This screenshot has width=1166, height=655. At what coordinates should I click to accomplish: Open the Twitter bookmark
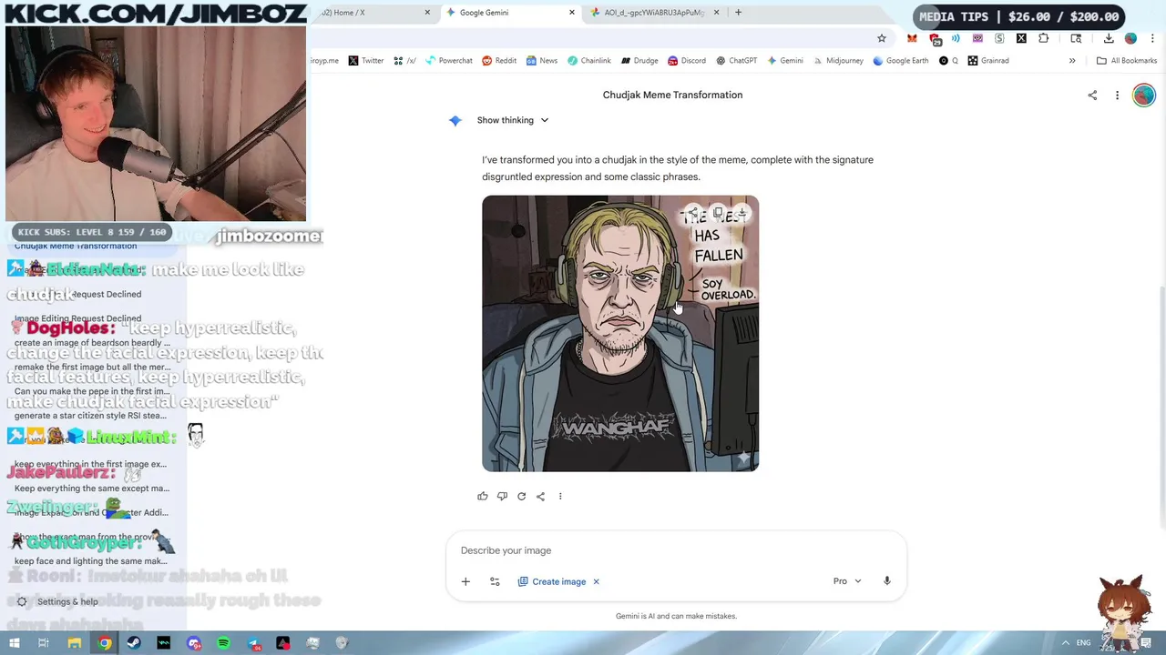(x=365, y=61)
